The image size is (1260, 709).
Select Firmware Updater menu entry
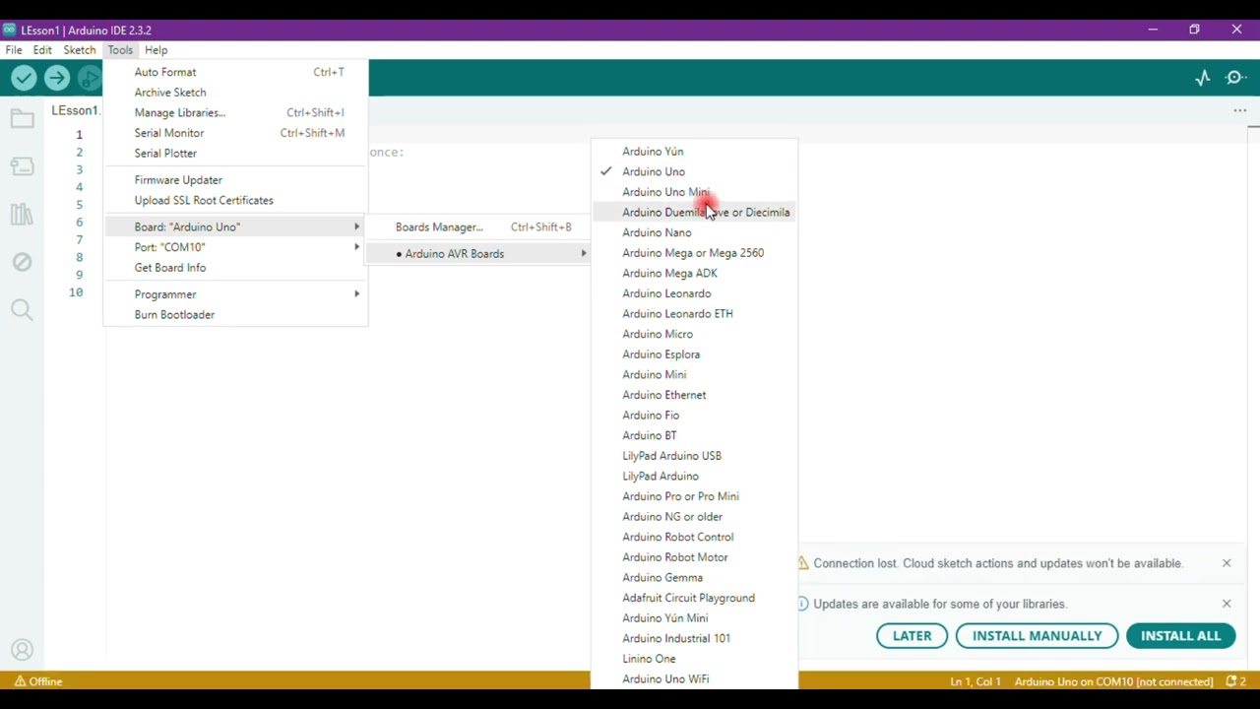(x=235, y=180)
